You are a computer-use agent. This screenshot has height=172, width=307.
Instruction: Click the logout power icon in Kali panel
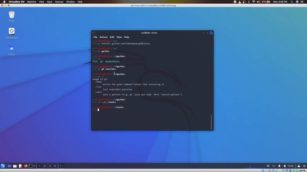point(304,166)
